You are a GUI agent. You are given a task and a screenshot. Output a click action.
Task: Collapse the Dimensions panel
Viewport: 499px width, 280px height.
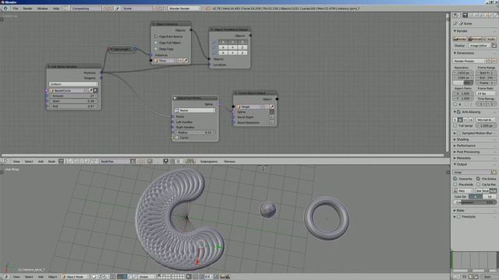(465, 53)
